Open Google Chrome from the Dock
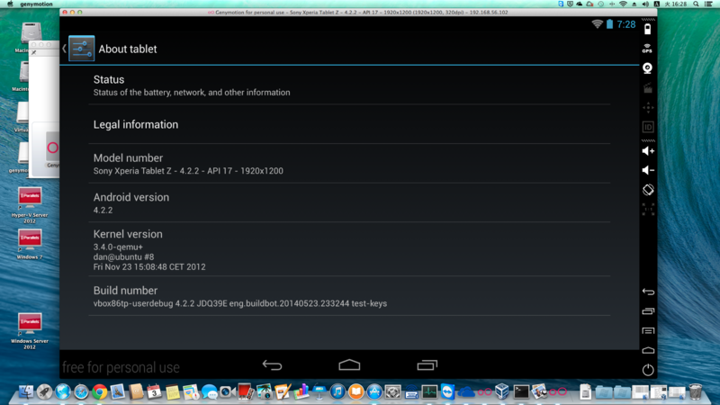 99,391
